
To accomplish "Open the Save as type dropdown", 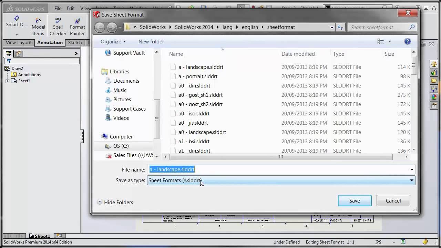I will click(411, 180).
